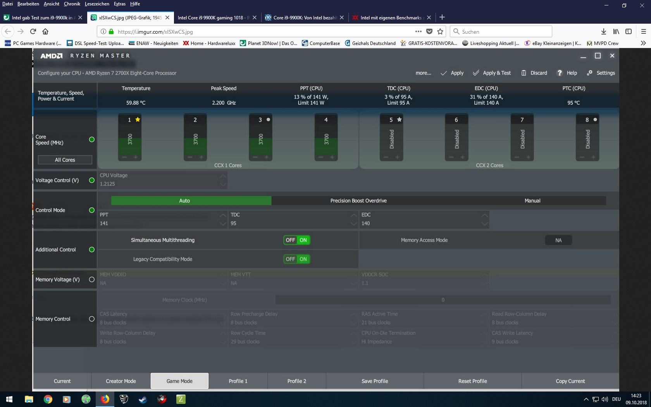Toggle the Firefox sidebar

pyautogui.click(x=629, y=31)
